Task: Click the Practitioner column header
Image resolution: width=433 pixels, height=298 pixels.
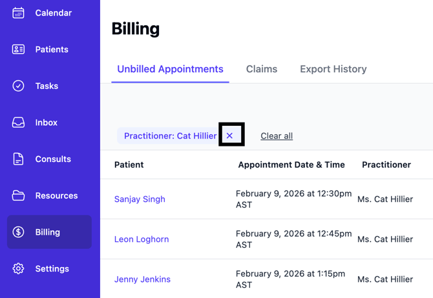Action: point(386,164)
